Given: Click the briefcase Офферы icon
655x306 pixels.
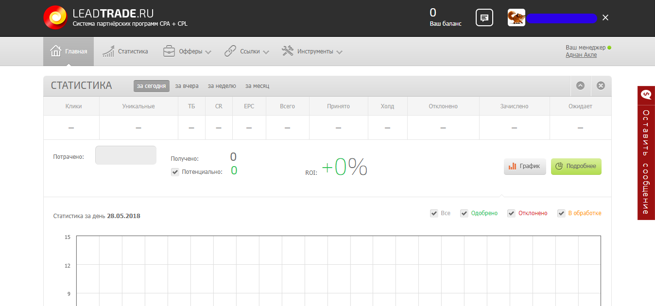Looking at the screenshot, I should coord(169,51).
